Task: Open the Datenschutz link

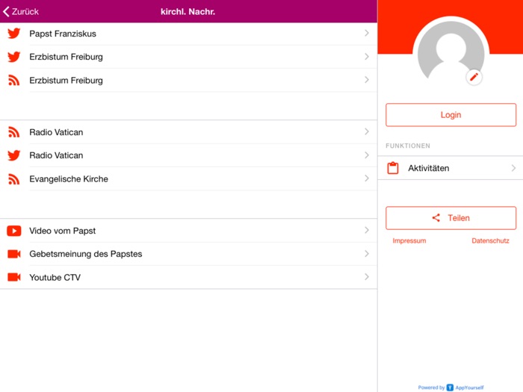Action: point(490,240)
